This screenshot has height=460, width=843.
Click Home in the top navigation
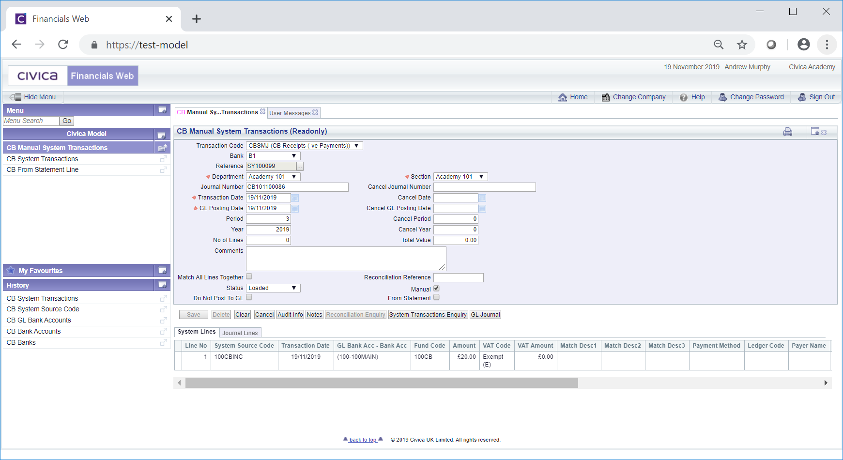573,97
